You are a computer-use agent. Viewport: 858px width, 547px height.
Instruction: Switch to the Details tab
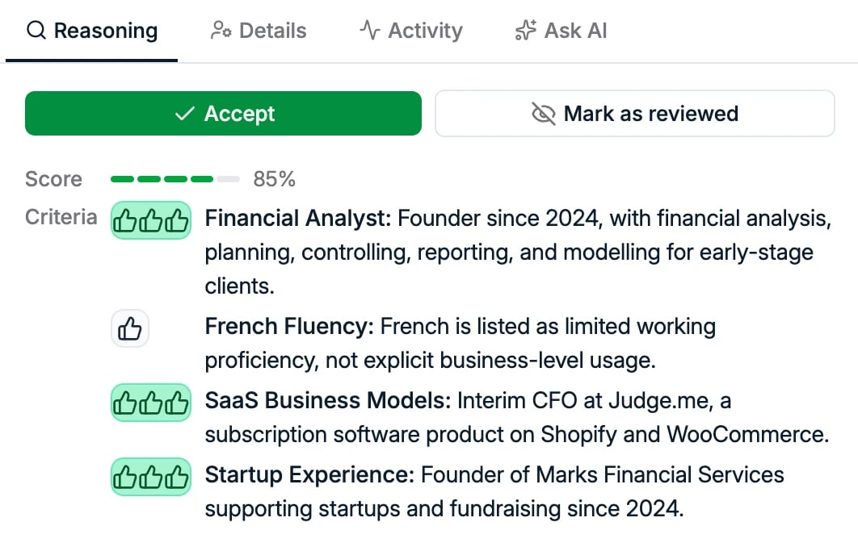(259, 31)
